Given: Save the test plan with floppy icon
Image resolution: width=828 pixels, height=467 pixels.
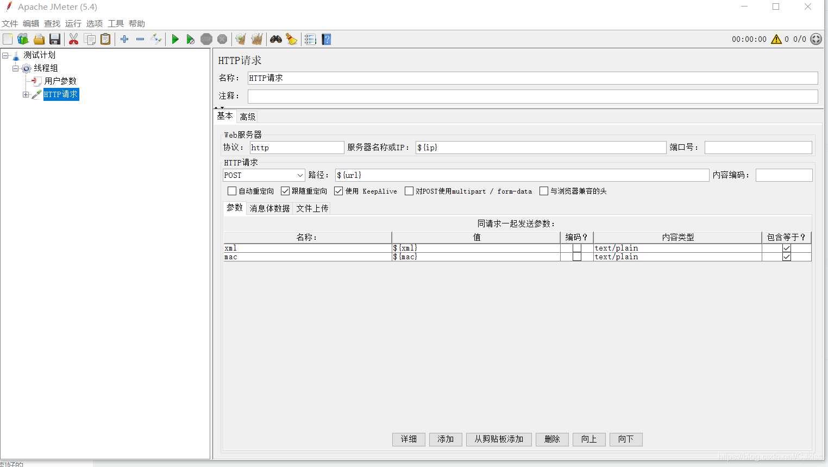Looking at the screenshot, I should 55,39.
